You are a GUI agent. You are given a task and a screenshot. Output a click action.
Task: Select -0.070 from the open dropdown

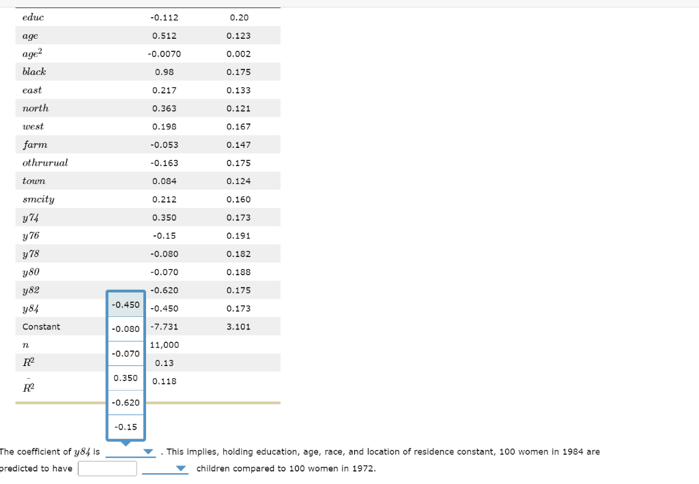point(126,354)
